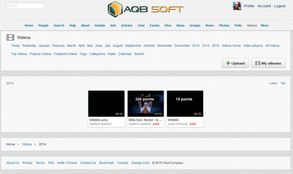
Task: Filter videos by June
Action: 99,46
